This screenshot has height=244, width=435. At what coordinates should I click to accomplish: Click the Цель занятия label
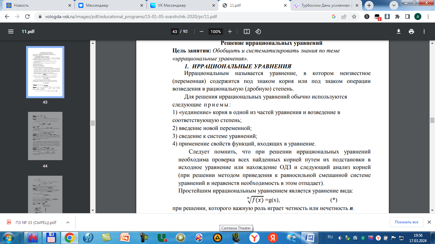coord(192,51)
